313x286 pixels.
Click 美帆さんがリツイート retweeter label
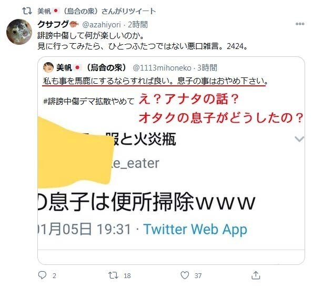coord(97,11)
